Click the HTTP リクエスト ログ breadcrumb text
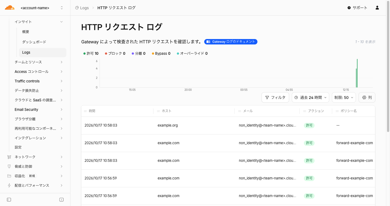Image resolution: width=390 pixels, height=206 pixels. point(116,8)
